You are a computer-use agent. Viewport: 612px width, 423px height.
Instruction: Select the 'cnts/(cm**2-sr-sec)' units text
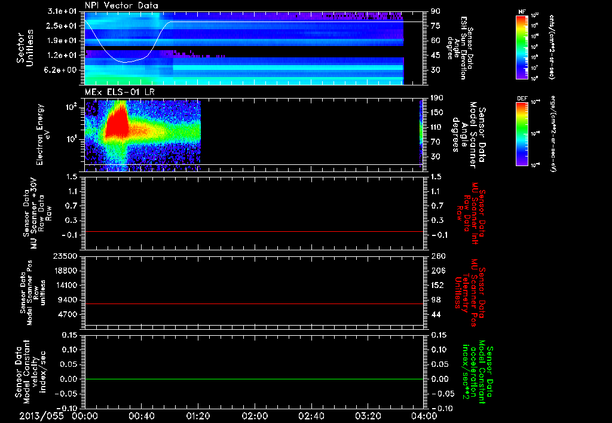pyautogui.click(x=552, y=47)
